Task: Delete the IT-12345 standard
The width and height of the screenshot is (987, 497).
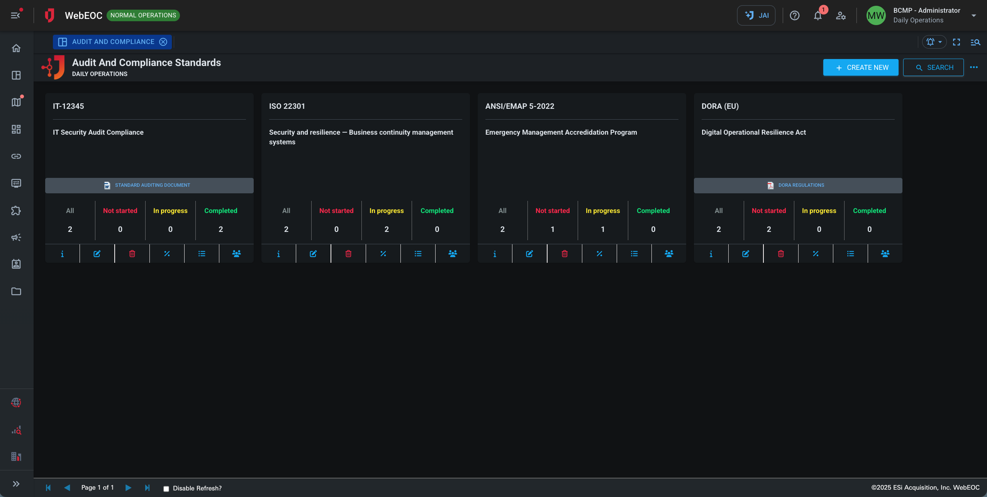Action: [132, 254]
